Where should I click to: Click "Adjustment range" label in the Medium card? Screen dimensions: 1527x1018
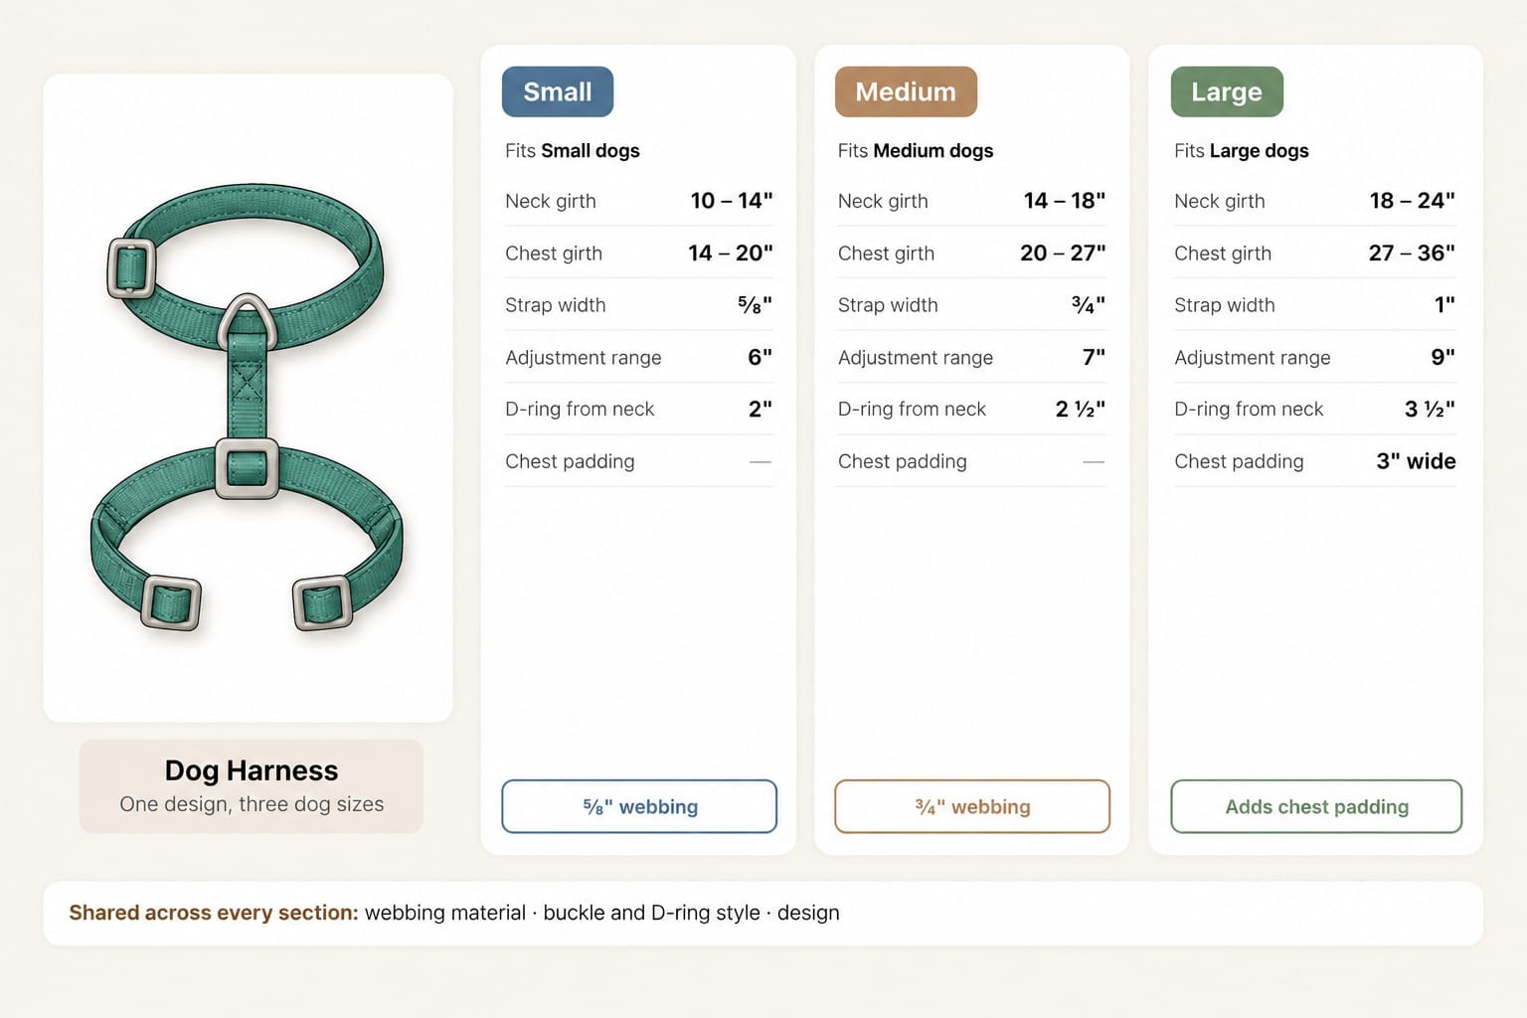pyautogui.click(x=916, y=358)
